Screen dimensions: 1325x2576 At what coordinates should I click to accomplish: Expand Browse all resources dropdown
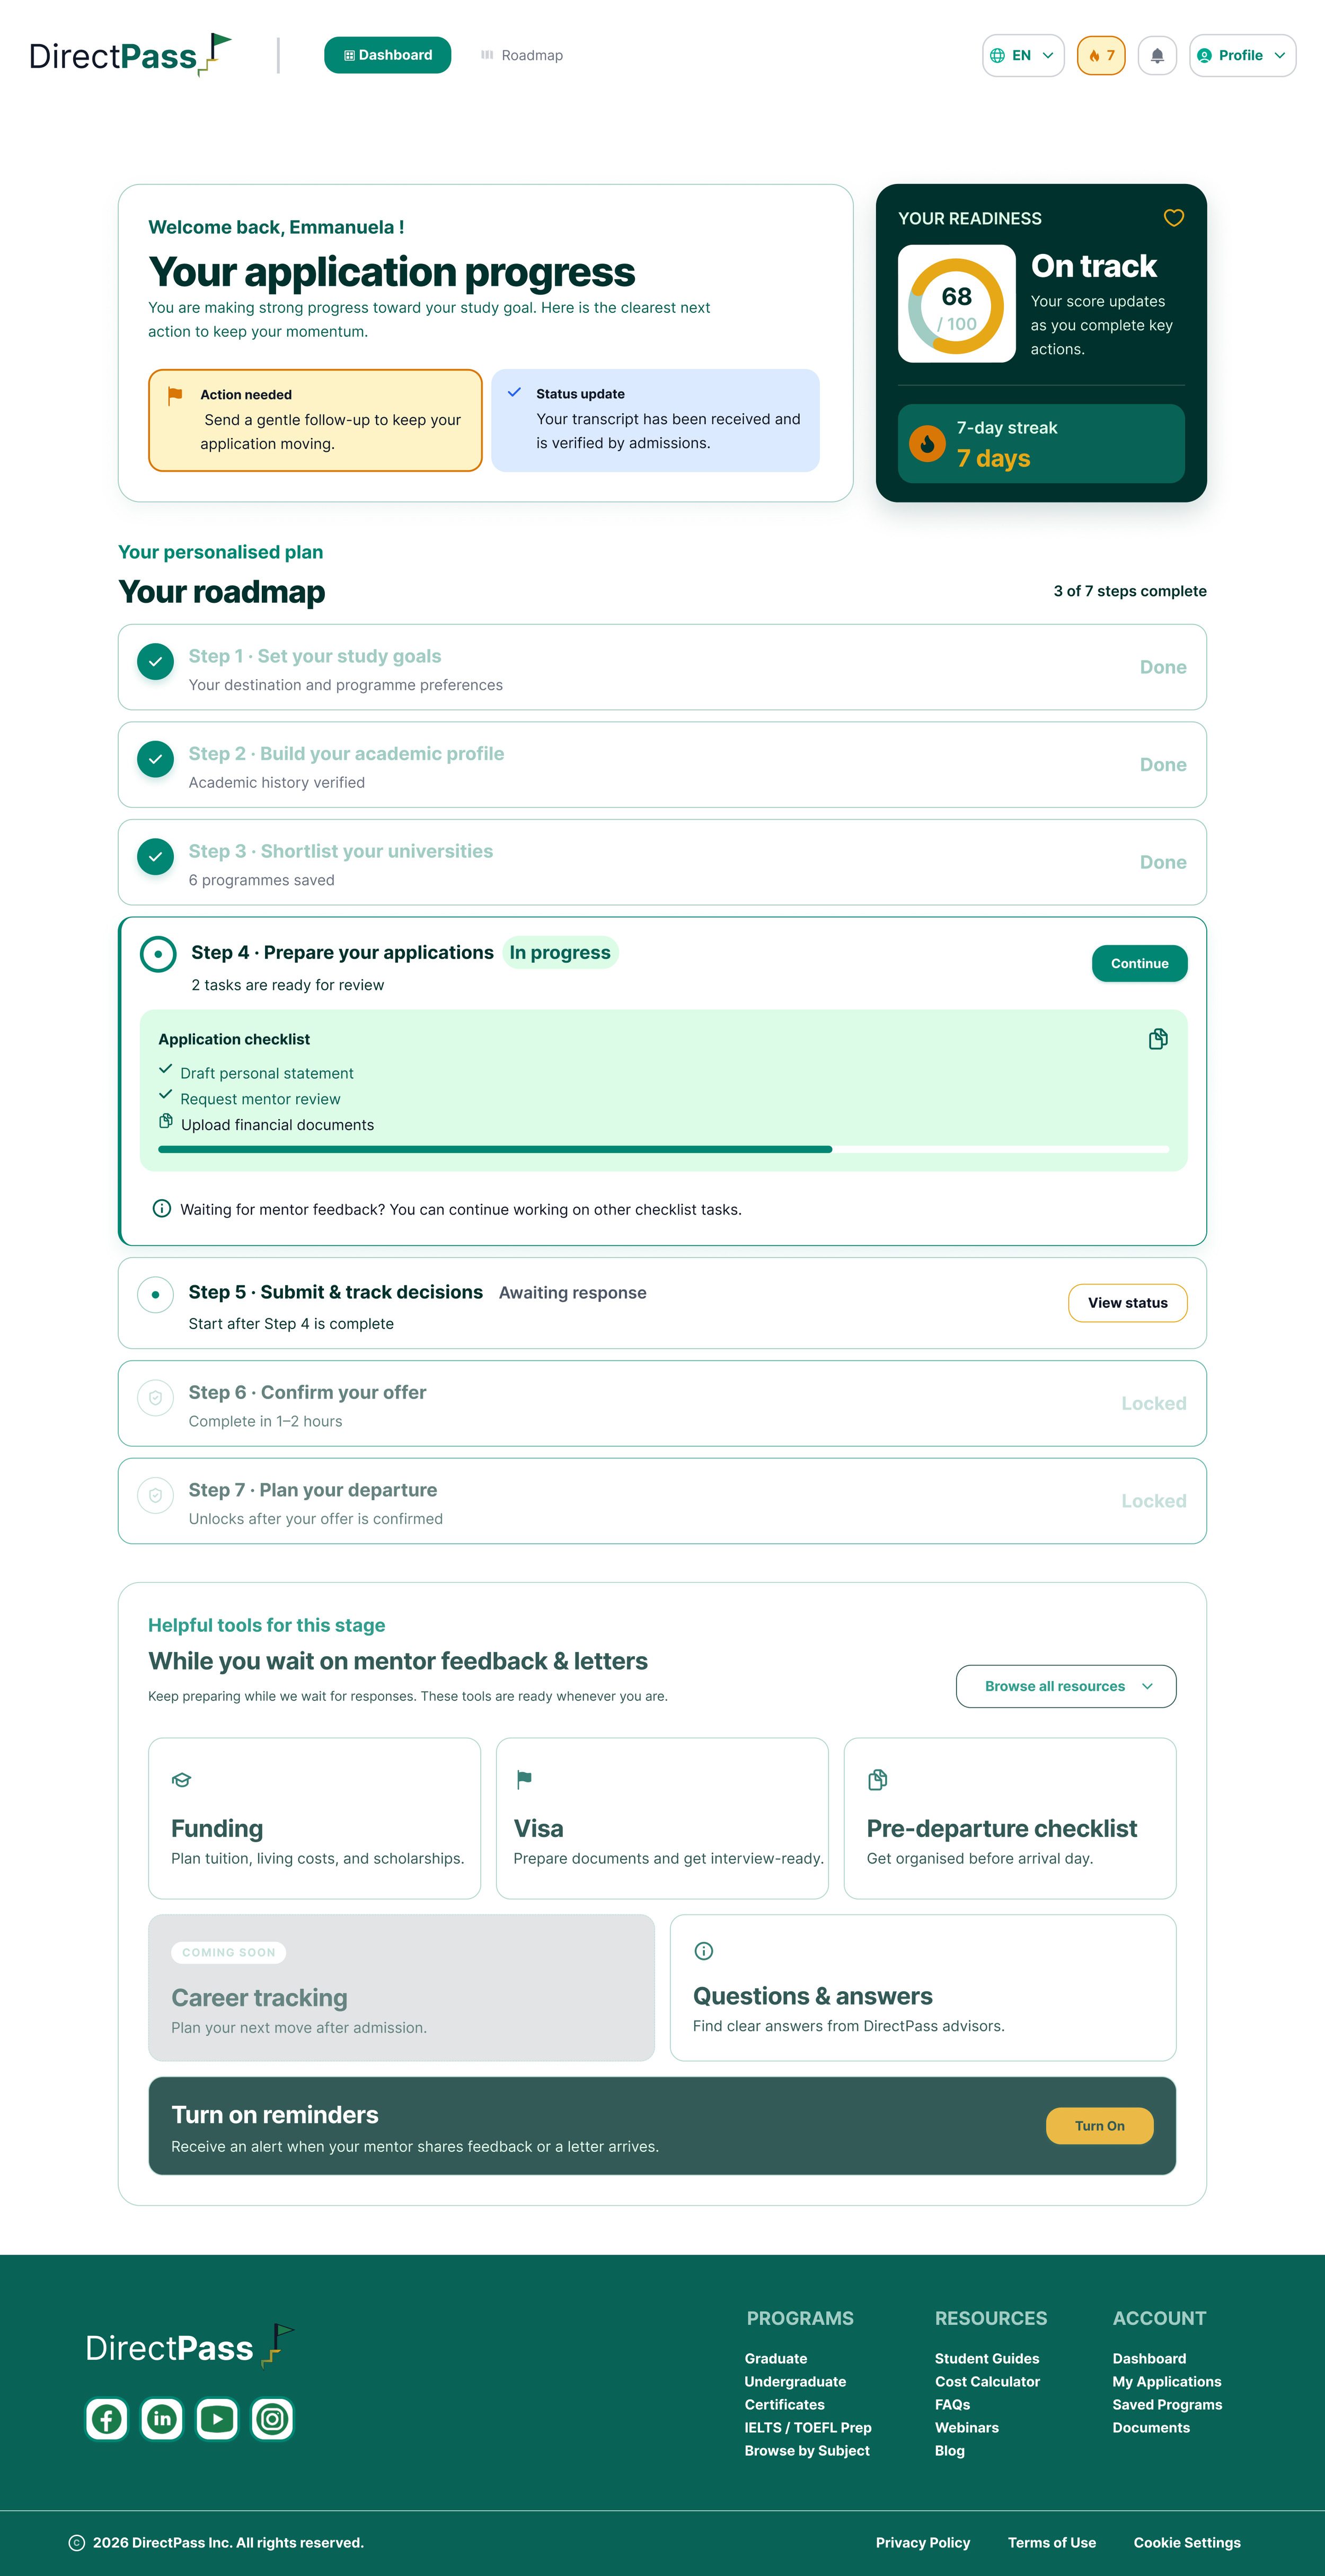[1066, 1686]
